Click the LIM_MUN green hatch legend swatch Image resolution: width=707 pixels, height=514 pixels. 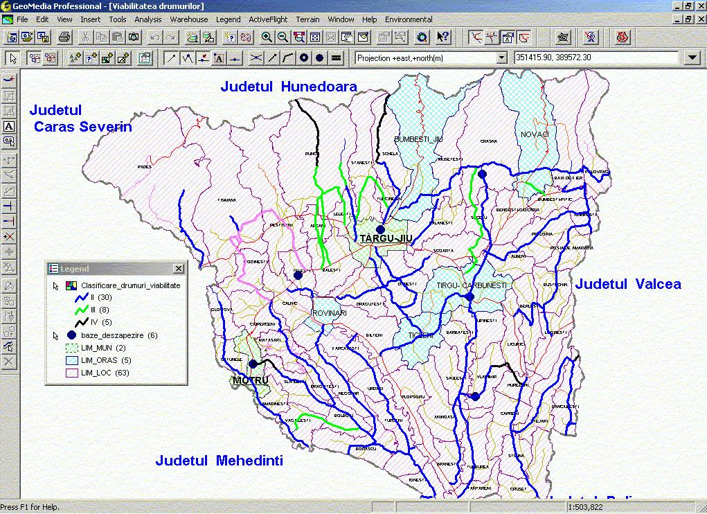point(72,348)
